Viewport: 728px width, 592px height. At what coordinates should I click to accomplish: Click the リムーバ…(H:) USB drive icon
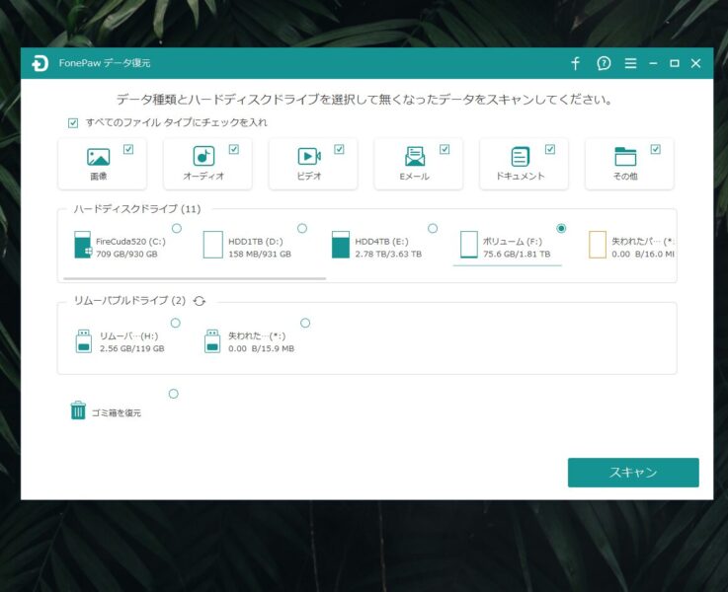pos(84,341)
